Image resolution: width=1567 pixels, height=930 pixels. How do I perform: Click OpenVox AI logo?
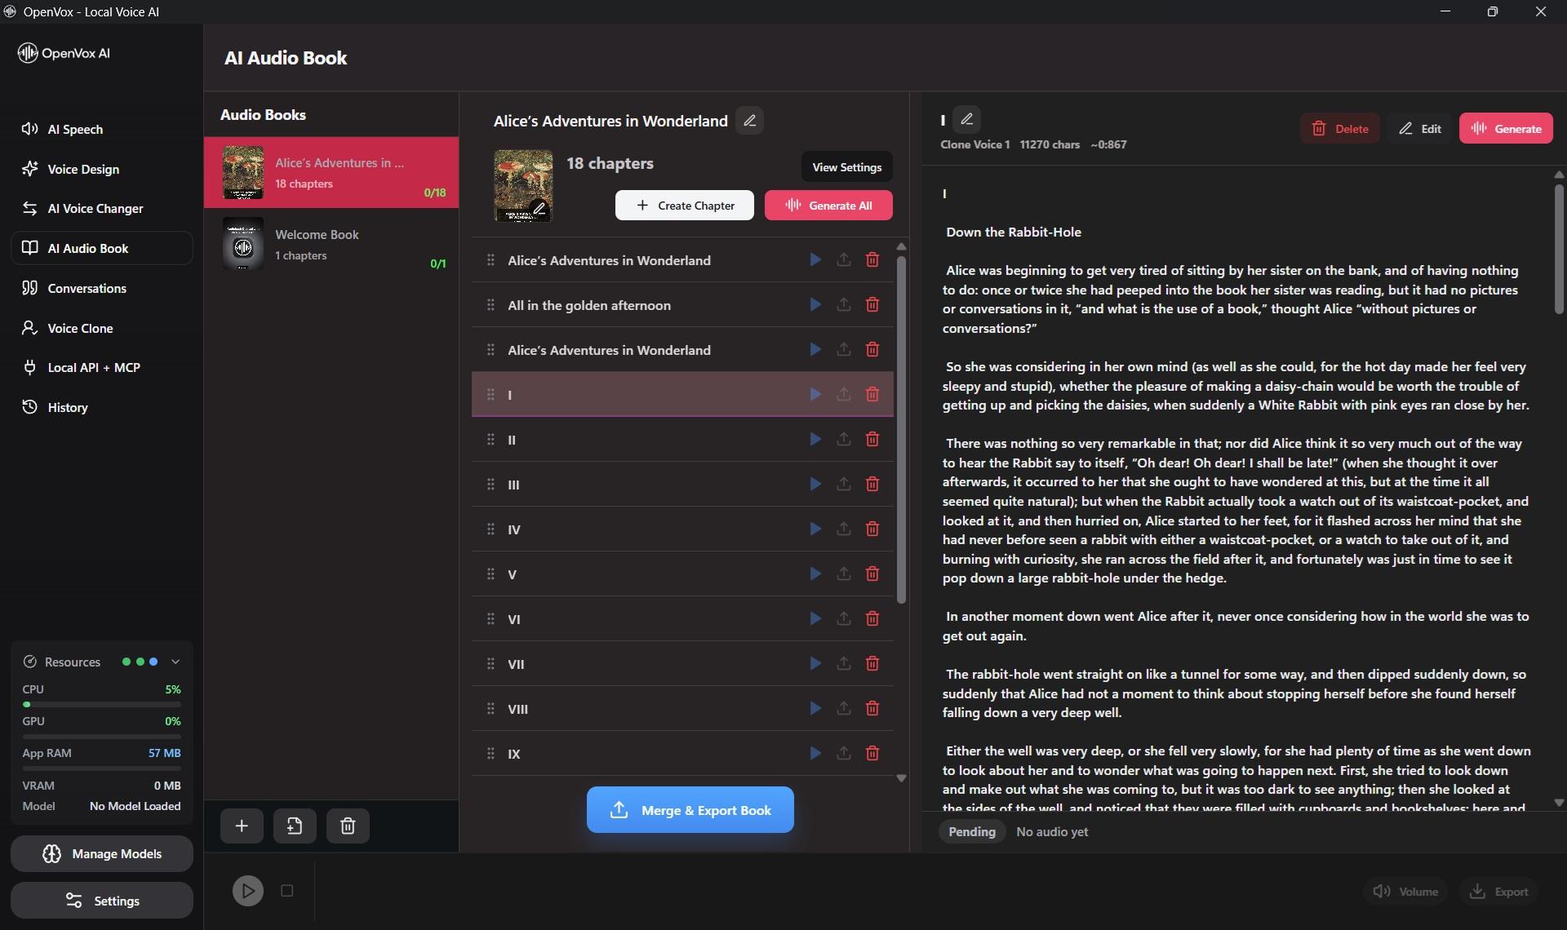pyautogui.click(x=64, y=53)
